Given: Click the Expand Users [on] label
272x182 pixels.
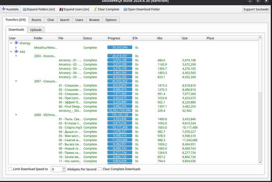Looking at the screenshot, I should [x=76, y=9].
